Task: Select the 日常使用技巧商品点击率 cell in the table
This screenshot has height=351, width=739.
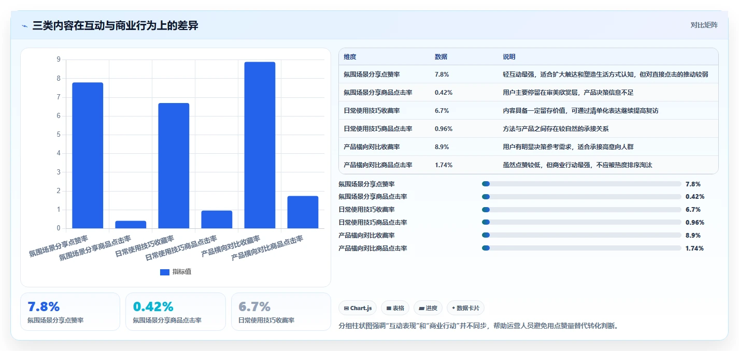Action: click(x=378, y=129)
